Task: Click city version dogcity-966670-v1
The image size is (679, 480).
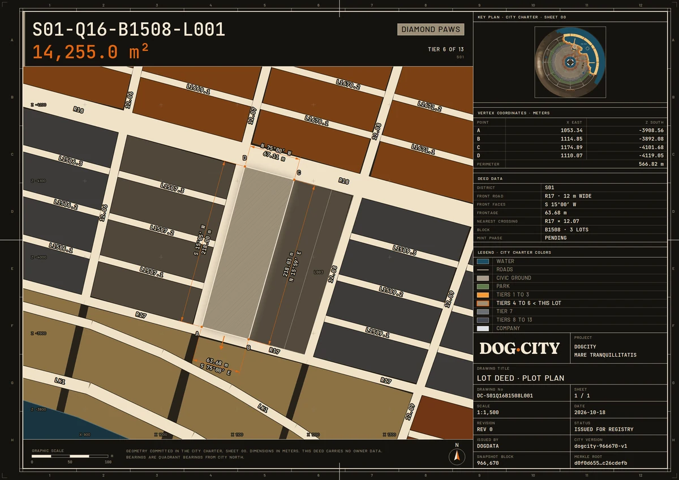Action: [x=600, y=446]
